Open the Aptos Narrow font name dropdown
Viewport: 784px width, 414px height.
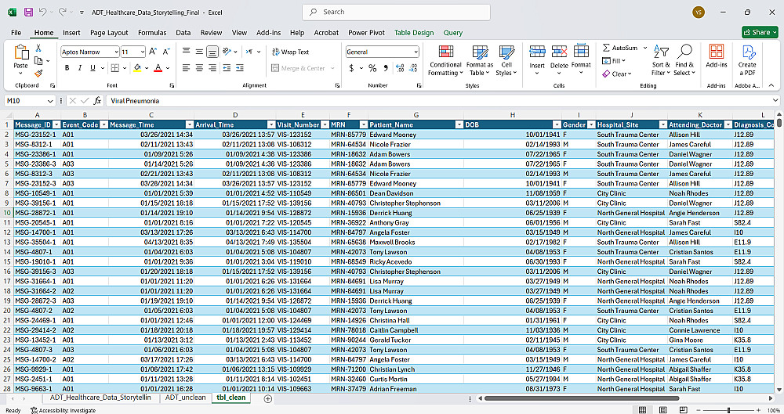(114, 52)
